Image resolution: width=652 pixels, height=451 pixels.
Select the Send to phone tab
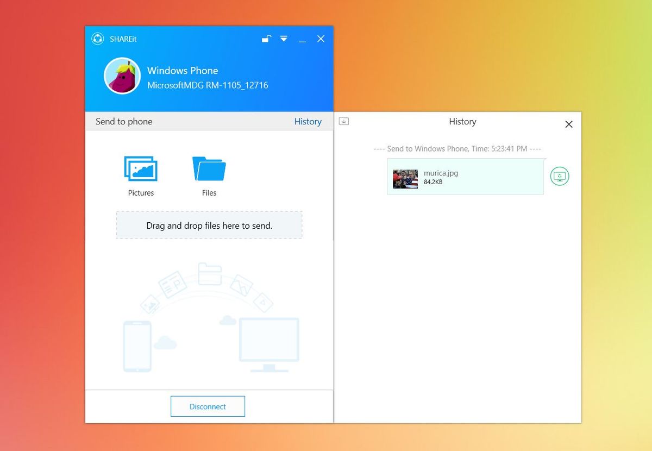(x=123, y=121)
